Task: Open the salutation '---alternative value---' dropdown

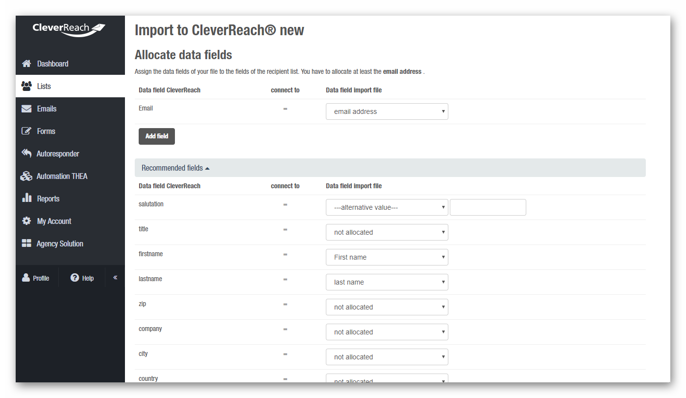Action: 387,207
